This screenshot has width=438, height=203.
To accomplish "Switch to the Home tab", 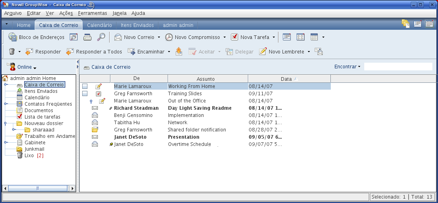I will pos(23,25).
